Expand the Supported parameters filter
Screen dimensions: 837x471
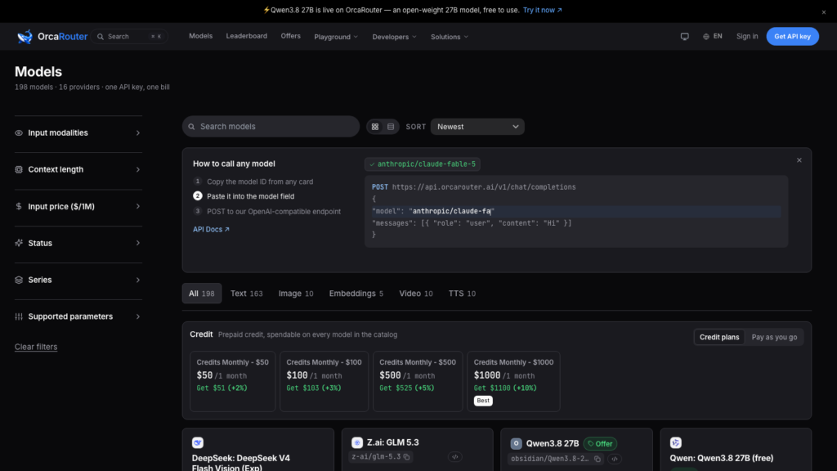point(78,316)
